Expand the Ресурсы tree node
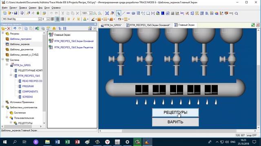 click(x=3, y=33)
